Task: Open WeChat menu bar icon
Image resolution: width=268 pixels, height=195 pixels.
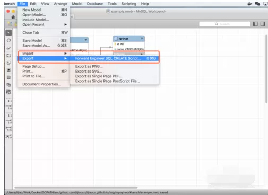Action: (x=257, y=4)
